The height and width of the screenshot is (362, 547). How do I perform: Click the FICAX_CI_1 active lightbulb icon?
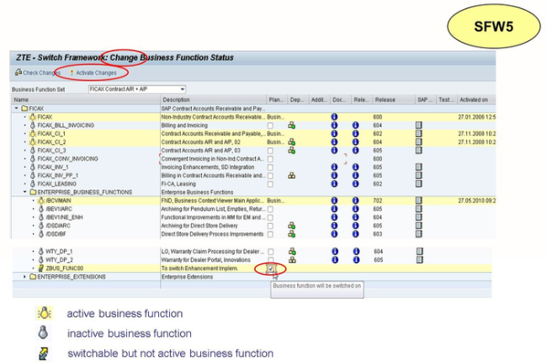click(x=33, y=134)
